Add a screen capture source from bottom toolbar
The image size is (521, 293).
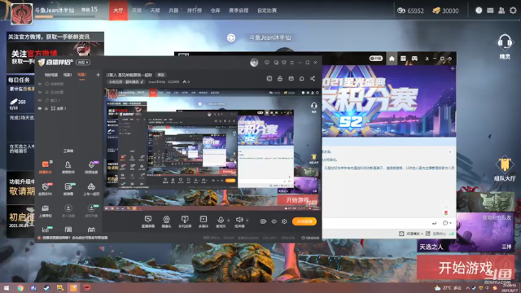pos(148,221)
